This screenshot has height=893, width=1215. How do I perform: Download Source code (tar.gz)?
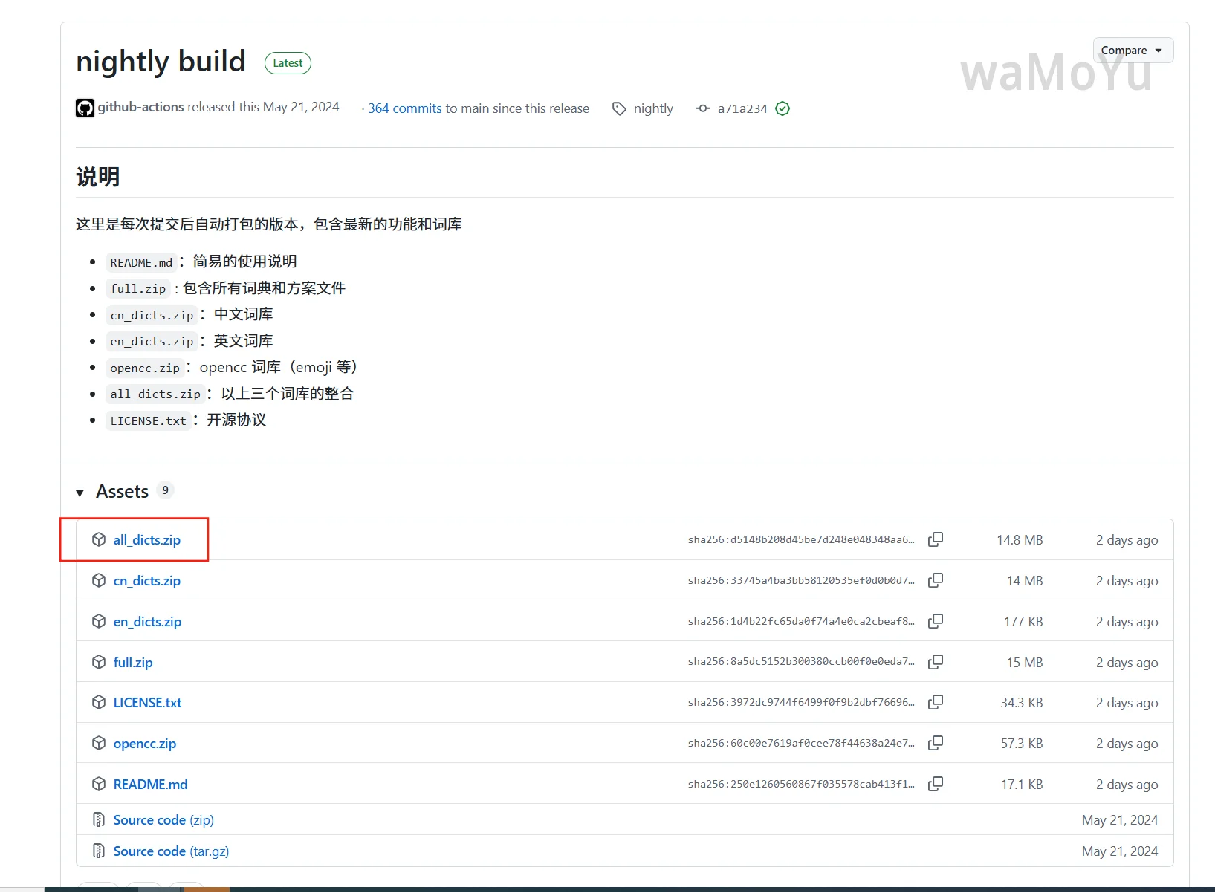(171, 851)
